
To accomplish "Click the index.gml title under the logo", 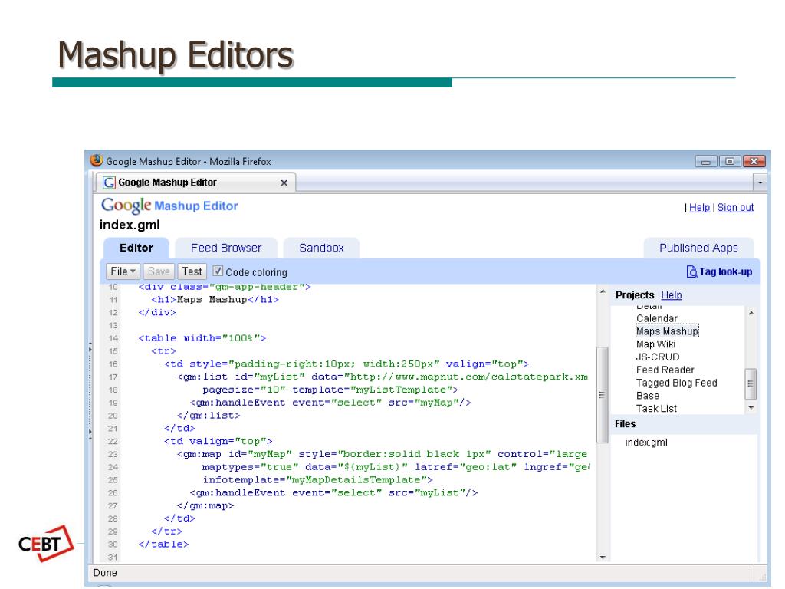I will [x=130, y=225].
